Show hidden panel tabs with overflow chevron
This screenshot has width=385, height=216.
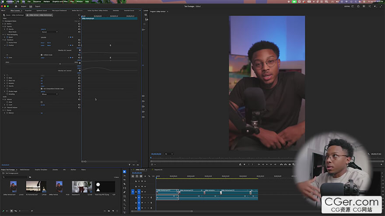pyautogui.click(x=140, y=10)
